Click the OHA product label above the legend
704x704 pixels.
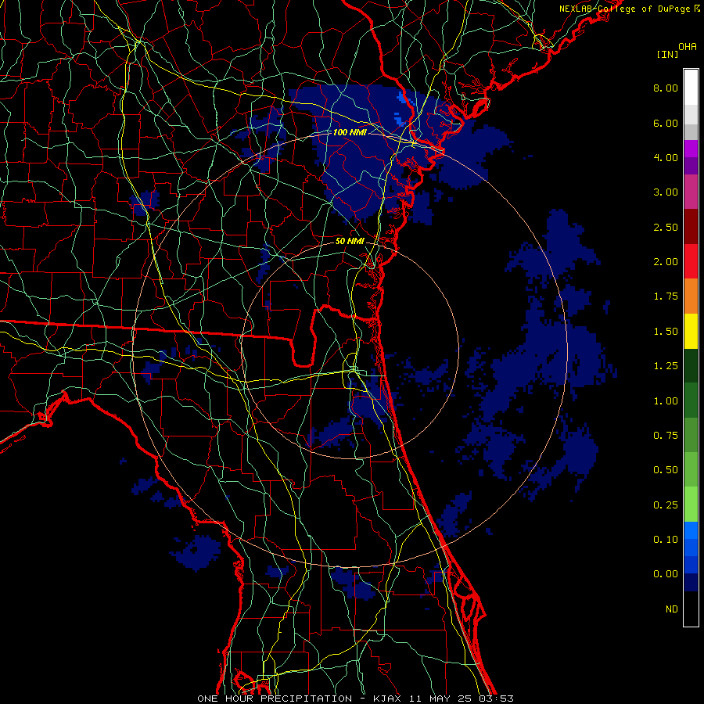688,47
